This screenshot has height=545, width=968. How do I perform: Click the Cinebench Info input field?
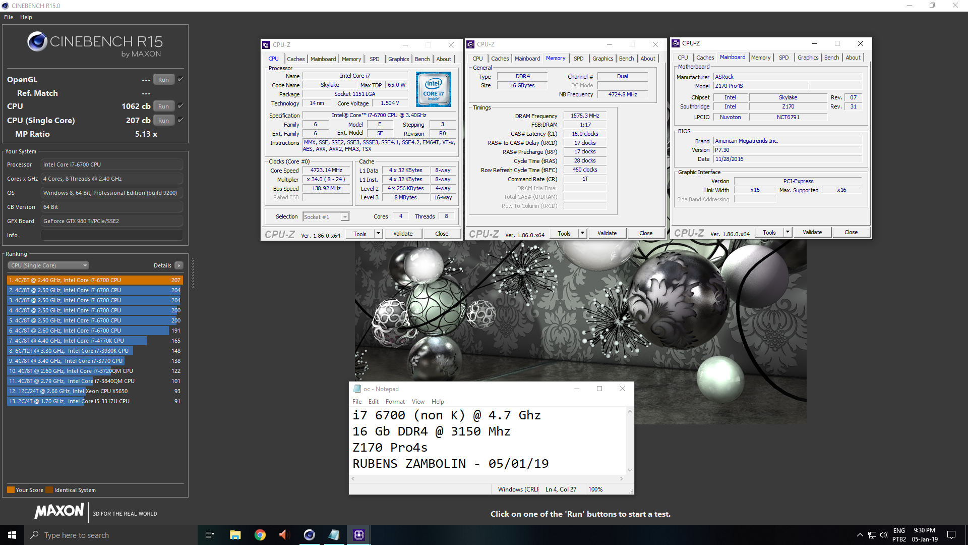pos(111,235)
